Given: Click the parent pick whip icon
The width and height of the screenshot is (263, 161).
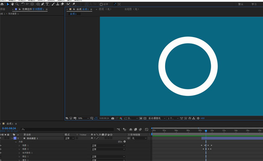Looking at the screenshot, I should click(x=129, y=138).
